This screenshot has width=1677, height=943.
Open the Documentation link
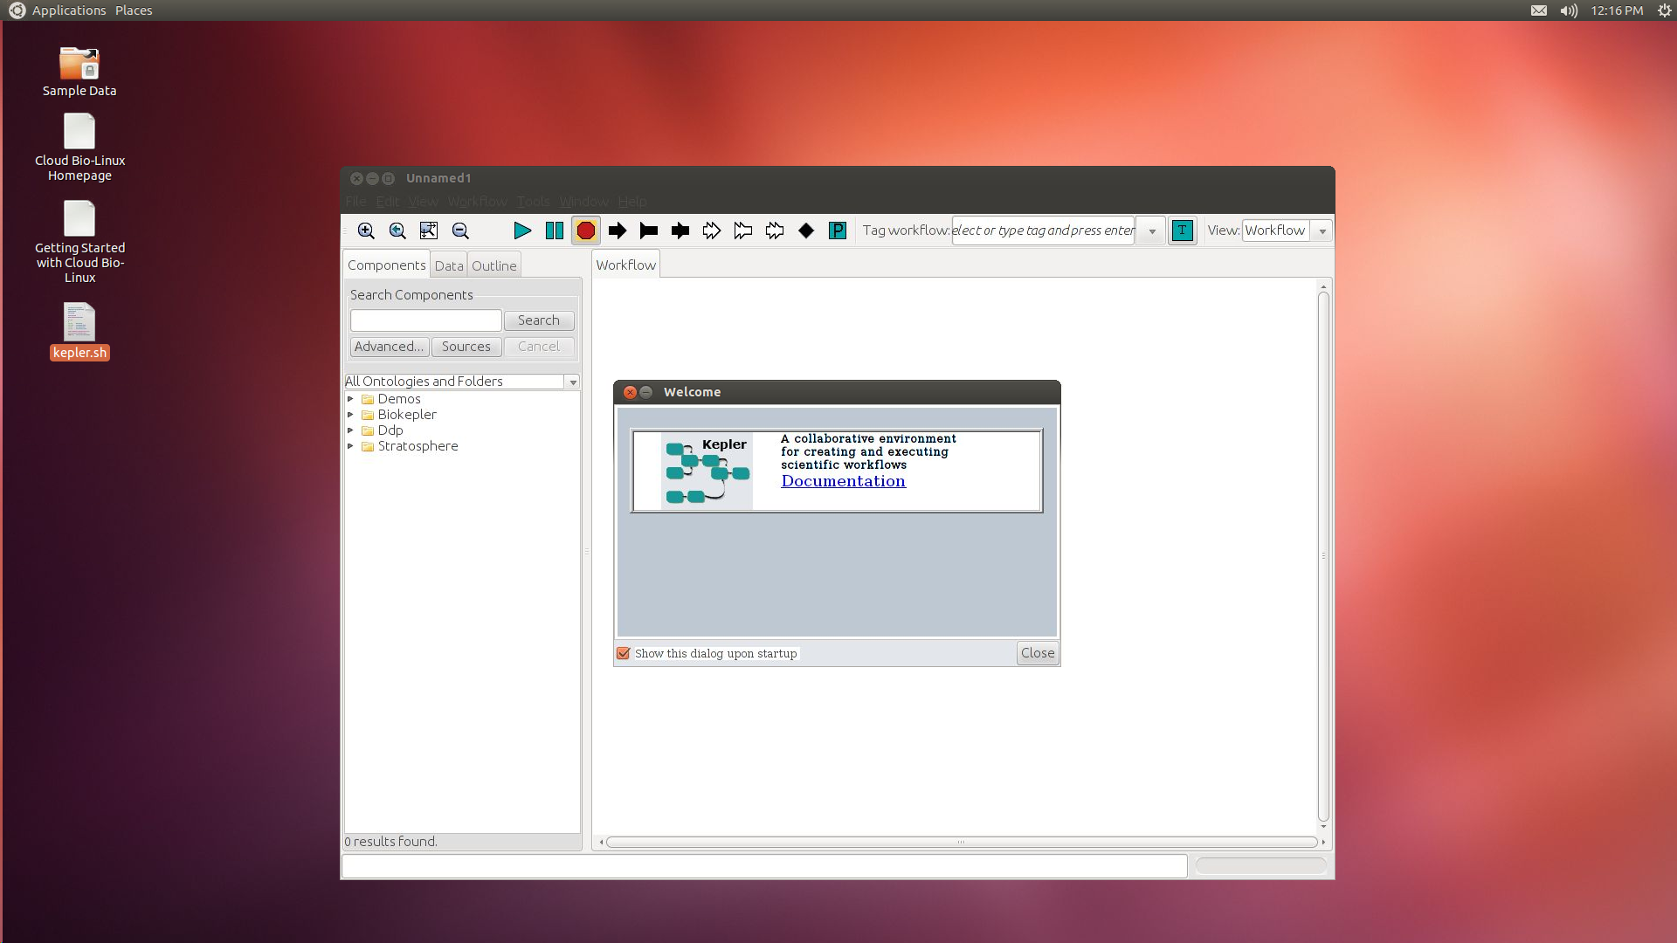click(x=843, y=481)
